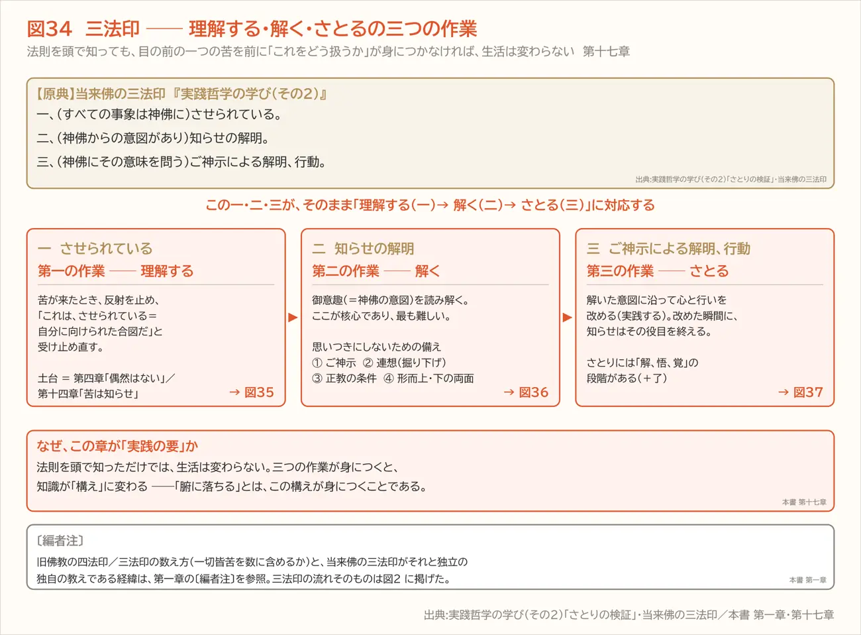Click the small source note inside the 原典 box
Viewport: 861px width, 635px height.
tap(731, 180)
